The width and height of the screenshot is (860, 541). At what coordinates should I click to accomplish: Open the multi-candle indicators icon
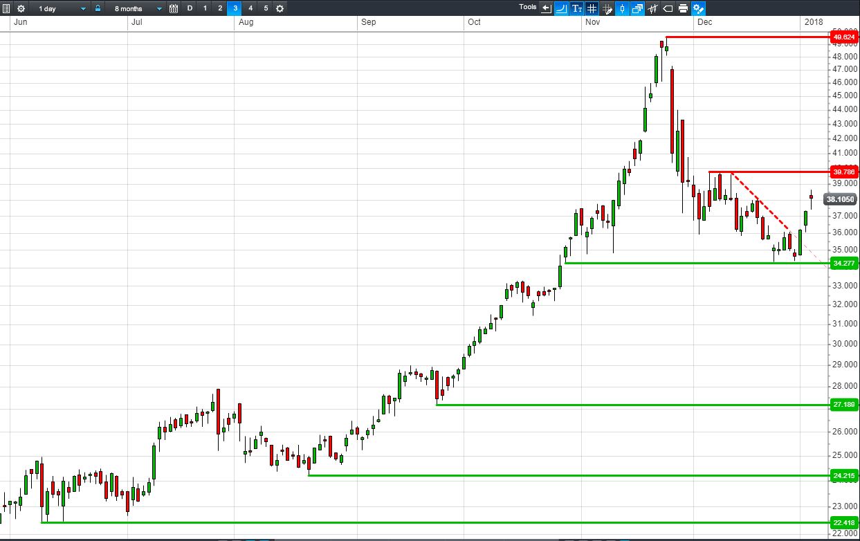[652, 8]
